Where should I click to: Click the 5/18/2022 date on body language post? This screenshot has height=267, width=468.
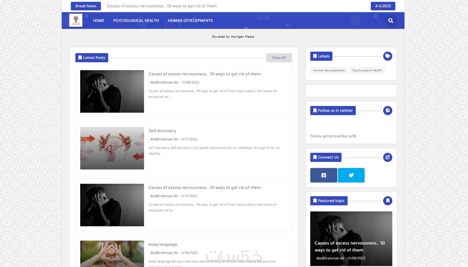[x=189, y=253]
